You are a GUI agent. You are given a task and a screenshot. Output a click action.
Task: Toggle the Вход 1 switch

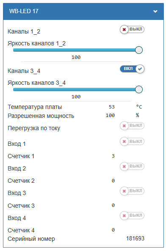pos(132,142)
